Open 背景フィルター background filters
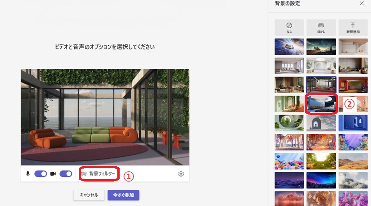This screenshot has height=206, width=371. point(99,174)
